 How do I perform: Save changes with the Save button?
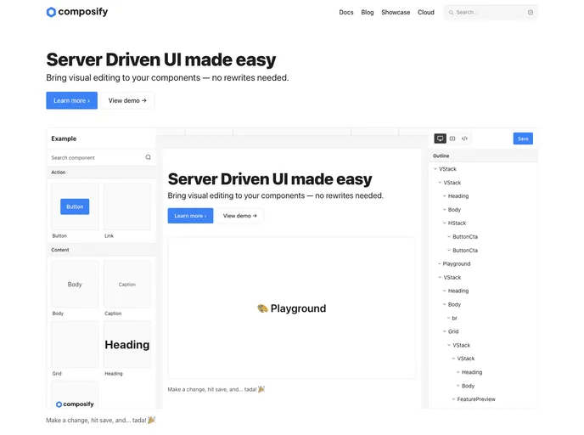tap(523, 138)
